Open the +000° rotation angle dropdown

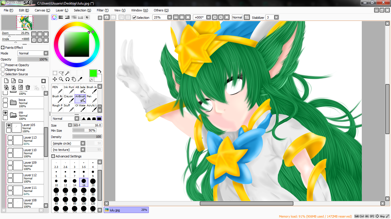tap(209, 17)
